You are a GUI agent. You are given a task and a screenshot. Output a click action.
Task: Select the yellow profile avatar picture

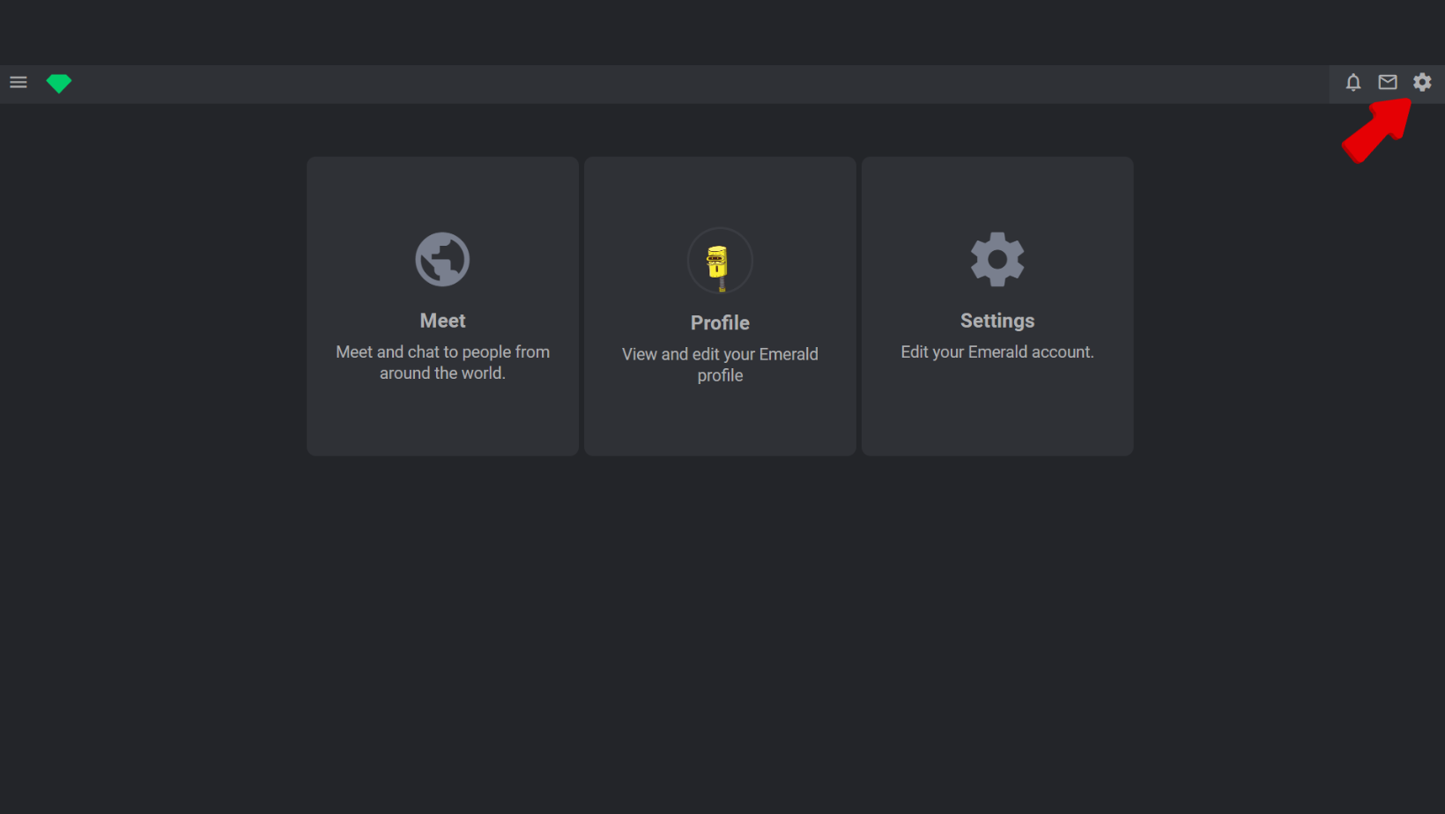coord(720,262)
